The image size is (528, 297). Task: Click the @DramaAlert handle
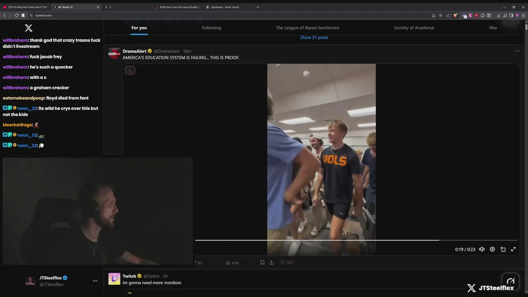tap(167, 51)
